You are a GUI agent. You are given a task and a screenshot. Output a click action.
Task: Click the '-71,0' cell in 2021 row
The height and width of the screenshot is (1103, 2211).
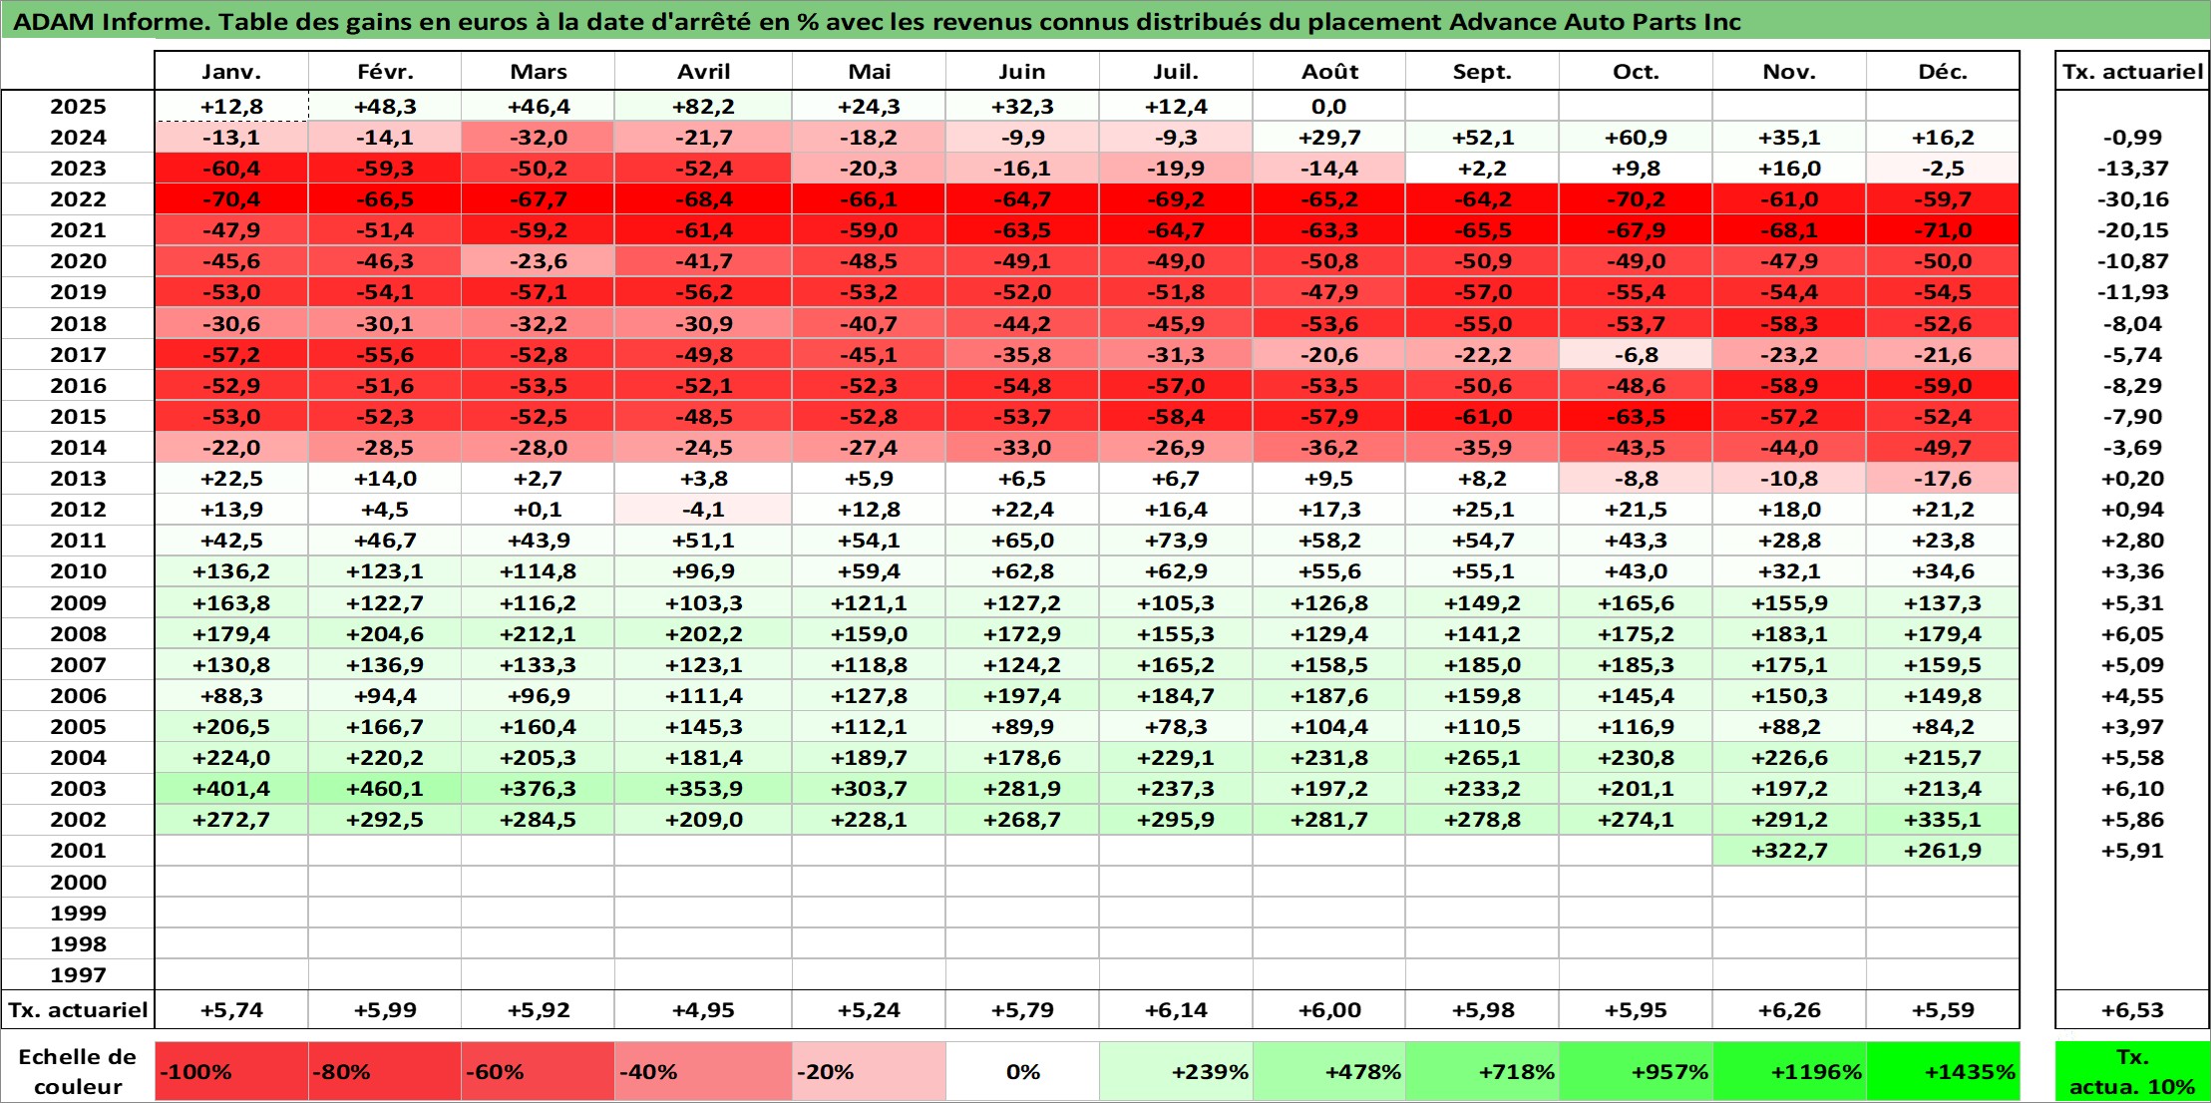[x=1943, y=229]
